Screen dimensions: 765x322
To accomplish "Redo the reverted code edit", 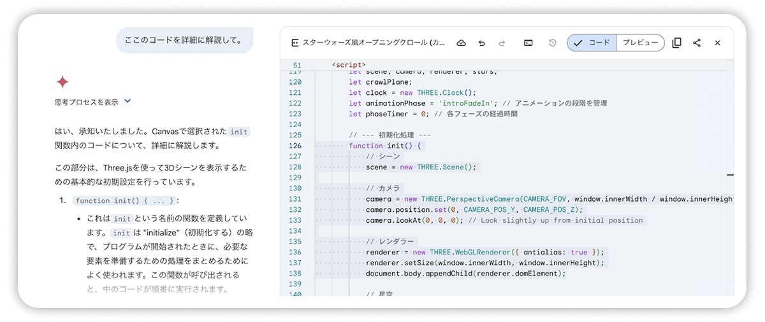I will click(x=502, y=43).
